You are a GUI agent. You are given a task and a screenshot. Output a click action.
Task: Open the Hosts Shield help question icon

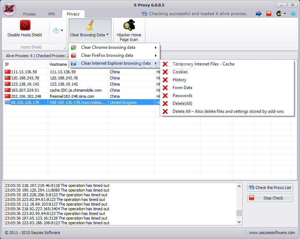[56, 31]
